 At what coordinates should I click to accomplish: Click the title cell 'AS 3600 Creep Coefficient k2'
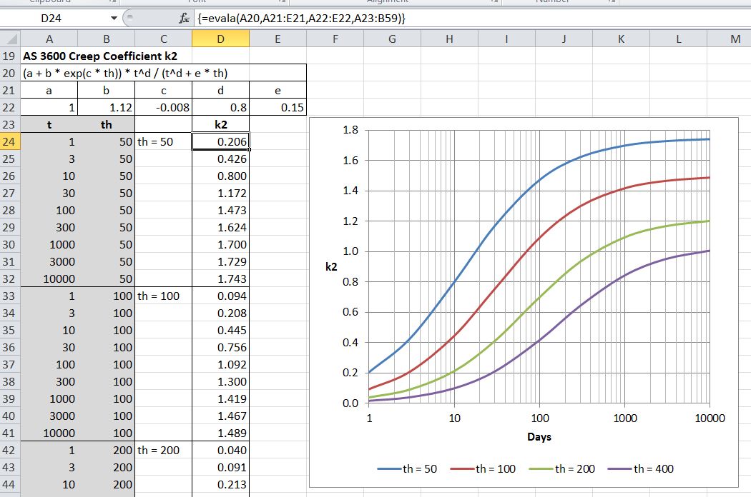coord(100,56)
